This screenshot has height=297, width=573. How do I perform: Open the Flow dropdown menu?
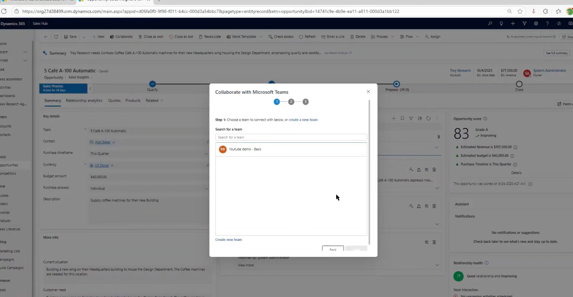pos(418,37)
